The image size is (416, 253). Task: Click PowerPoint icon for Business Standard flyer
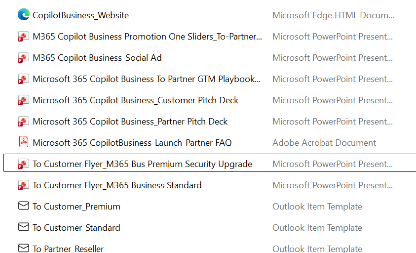[23, 185]
